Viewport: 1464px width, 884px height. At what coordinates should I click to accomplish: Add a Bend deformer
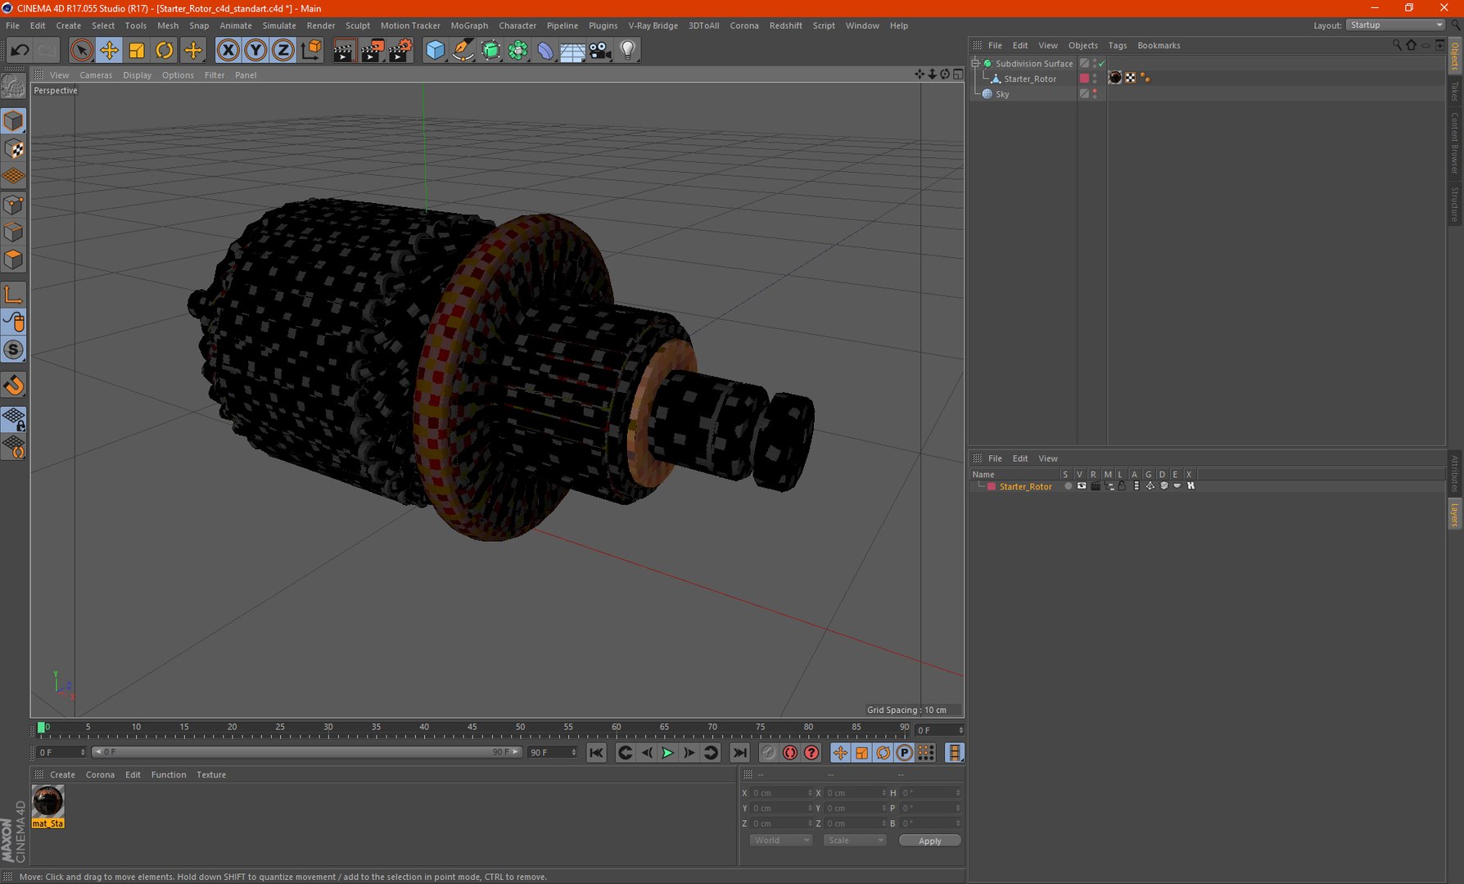click(545, 50)
